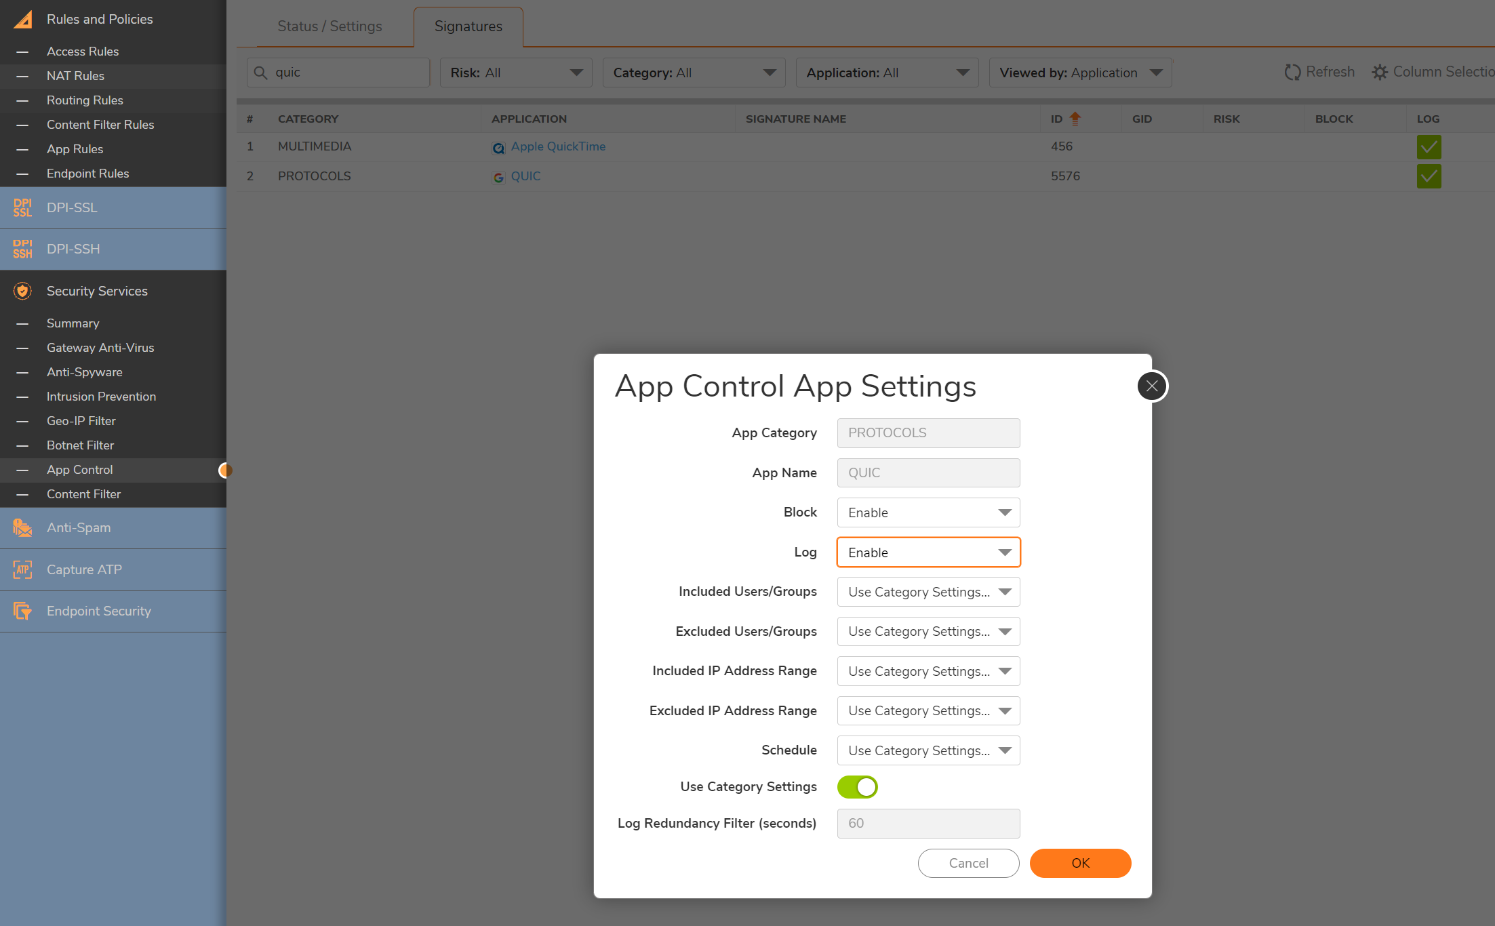The width and height of the screenshot is (1495, 926).
Task: Toggle the log checkbox for QUIC row
Action: [1429, 176]
